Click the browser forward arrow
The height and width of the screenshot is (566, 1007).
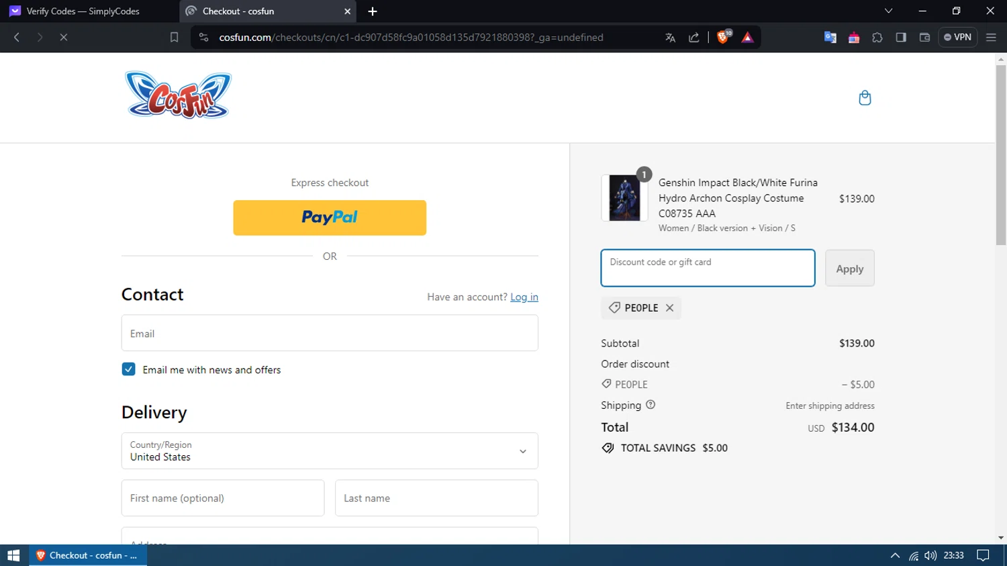click(x=40, y=38)
